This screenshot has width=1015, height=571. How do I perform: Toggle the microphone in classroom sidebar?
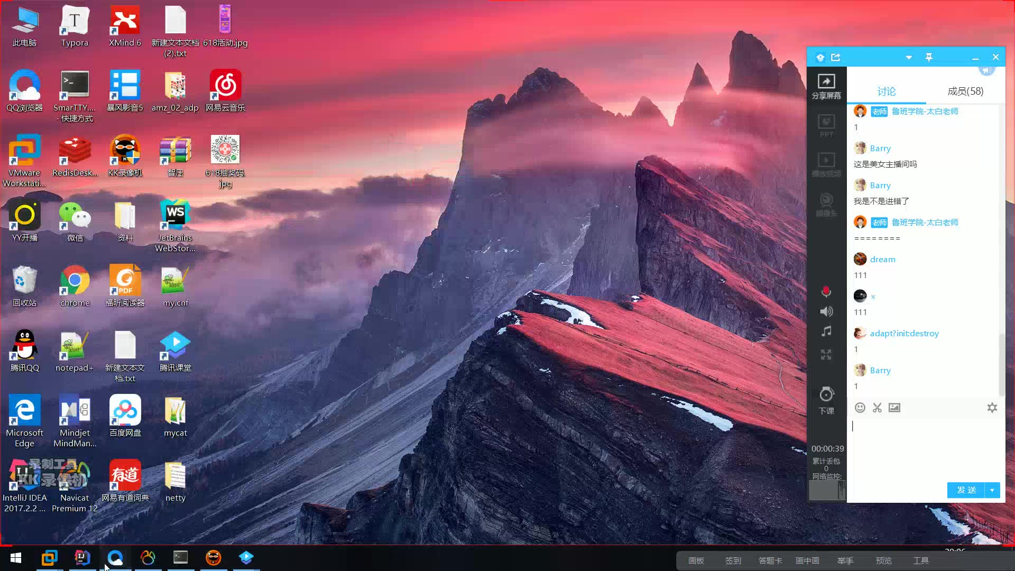(x=826, y=291)
